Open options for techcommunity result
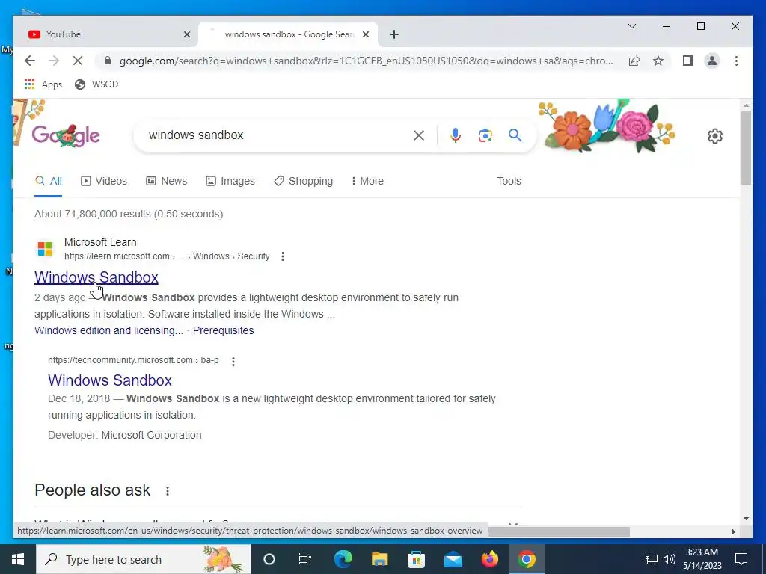 coord(233,362)
